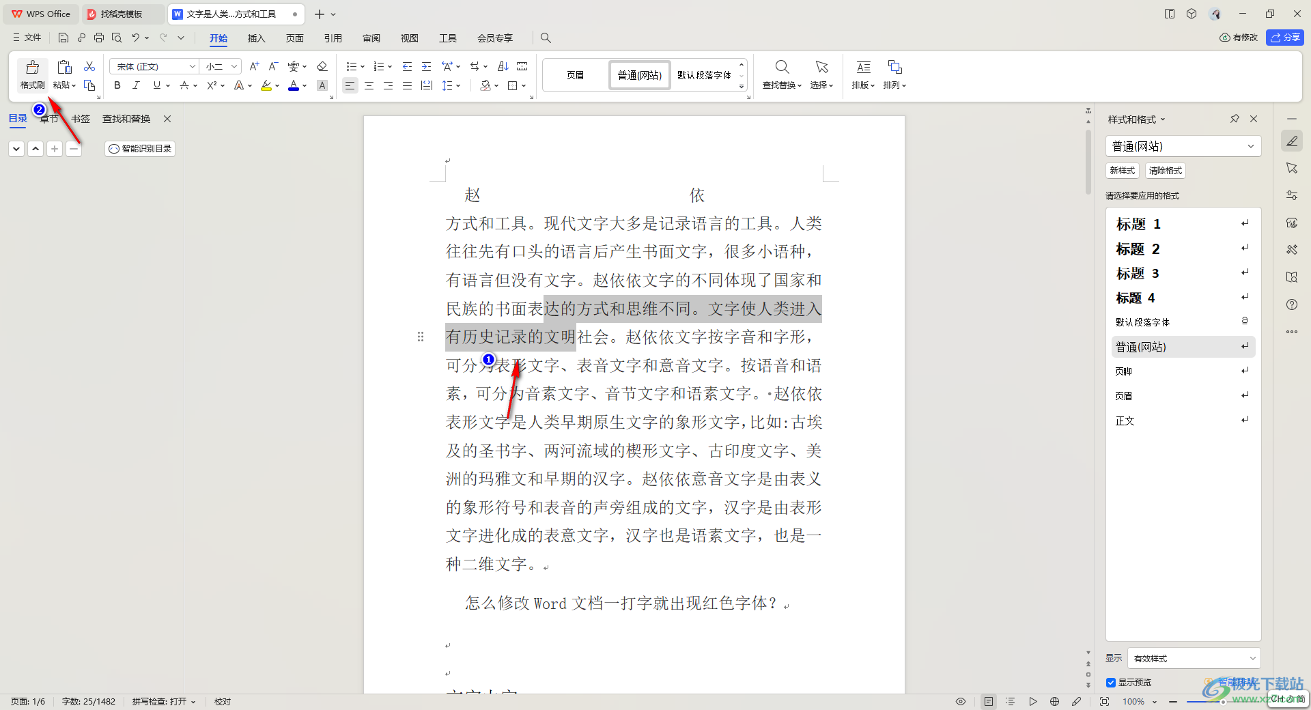Image resolution: width=1311 pixels, height=710 pixels.
Task: Click the borders icon
Action: pos(513,85)
